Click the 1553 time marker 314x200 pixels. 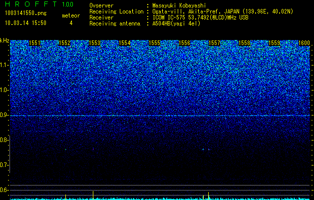[94, 43]
